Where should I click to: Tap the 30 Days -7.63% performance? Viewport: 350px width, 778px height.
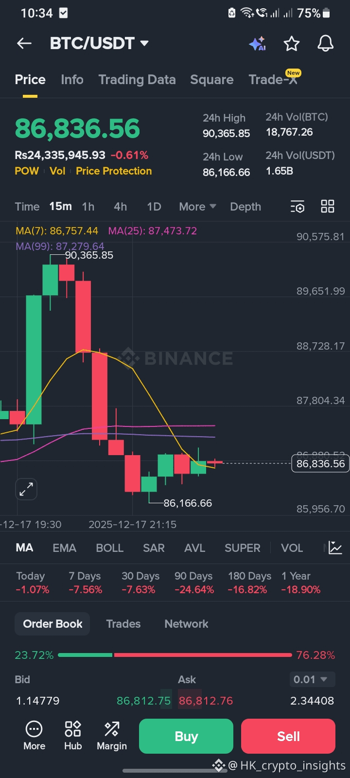coord(140,583)
